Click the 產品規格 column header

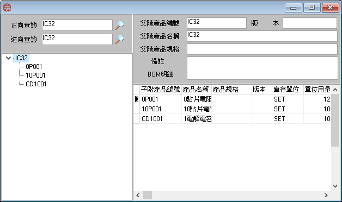pyautogui.click(x=231, y=90)
